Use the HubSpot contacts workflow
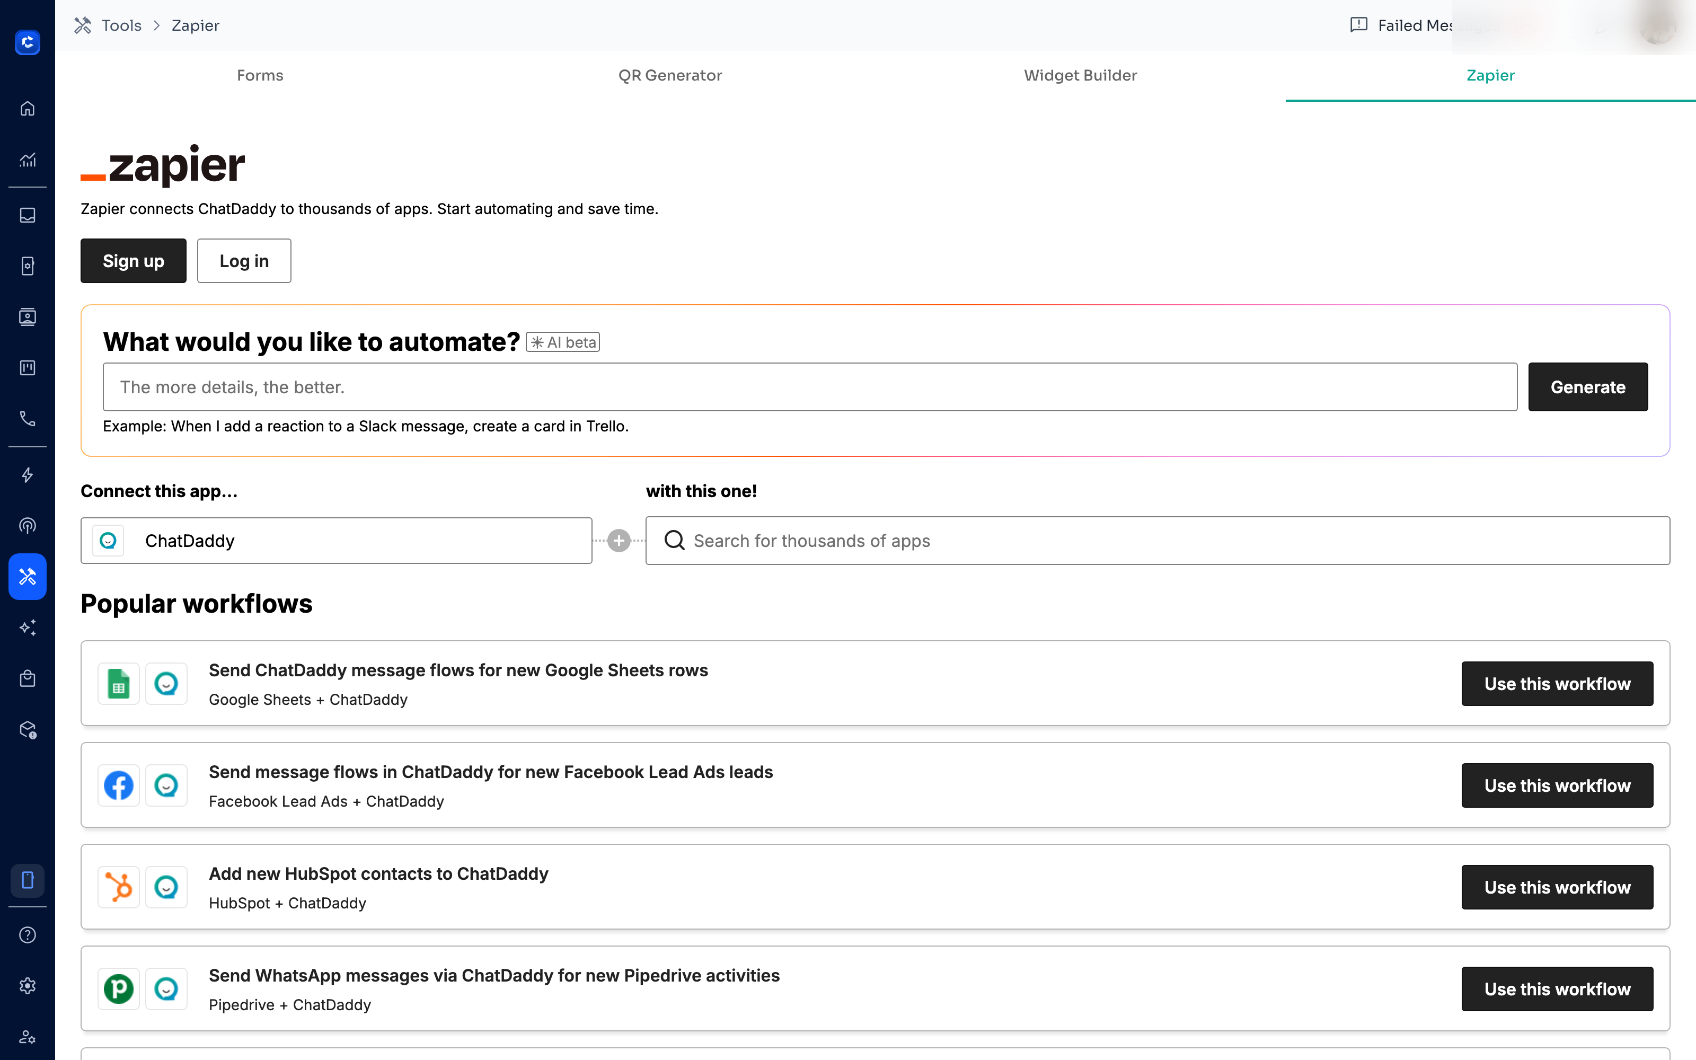The width and height of the screenshot is (1696, 1060). tap(1557, 887)
